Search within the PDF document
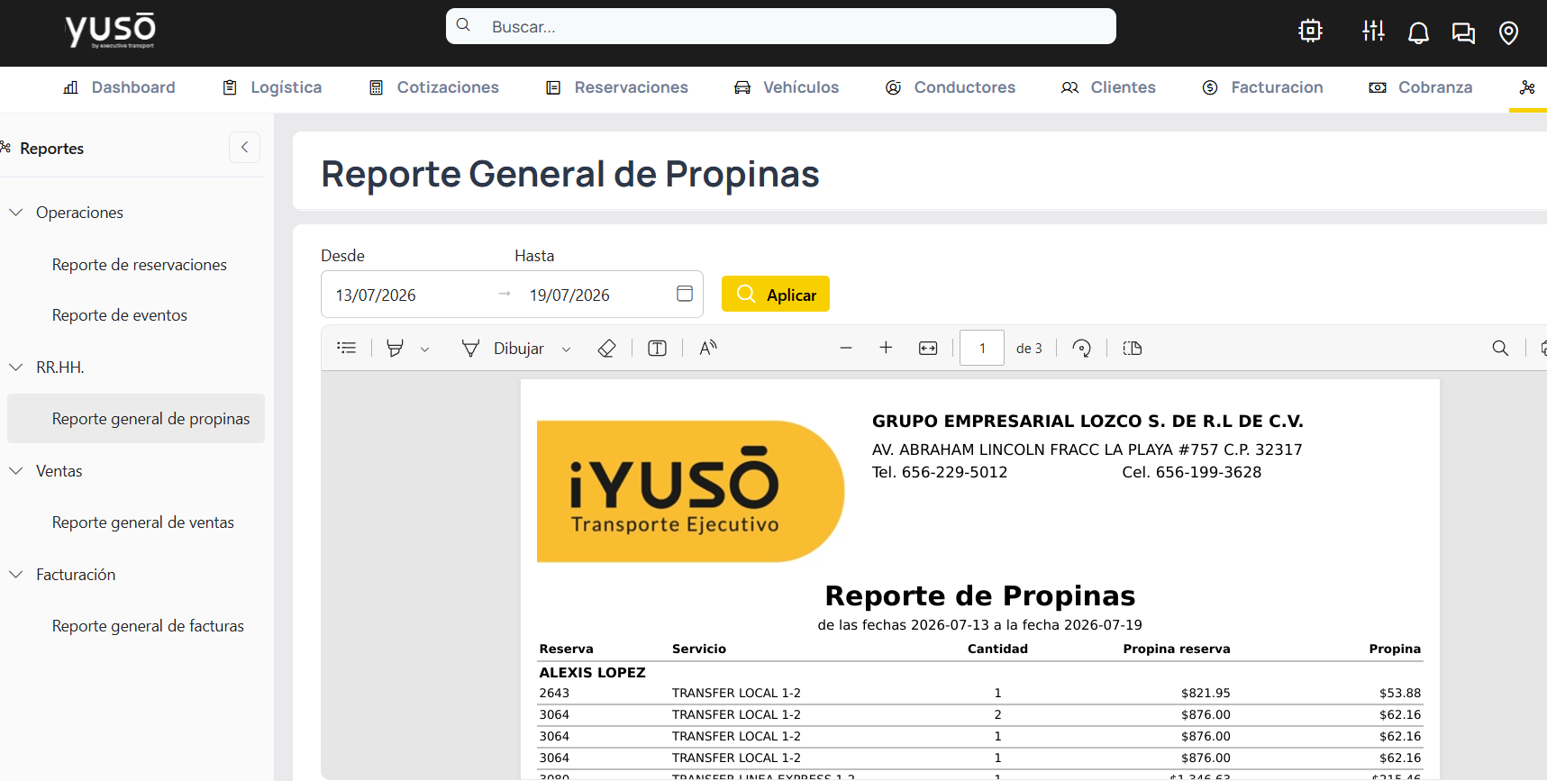Screen dimensions: 1547x781 pos(1500,348)
